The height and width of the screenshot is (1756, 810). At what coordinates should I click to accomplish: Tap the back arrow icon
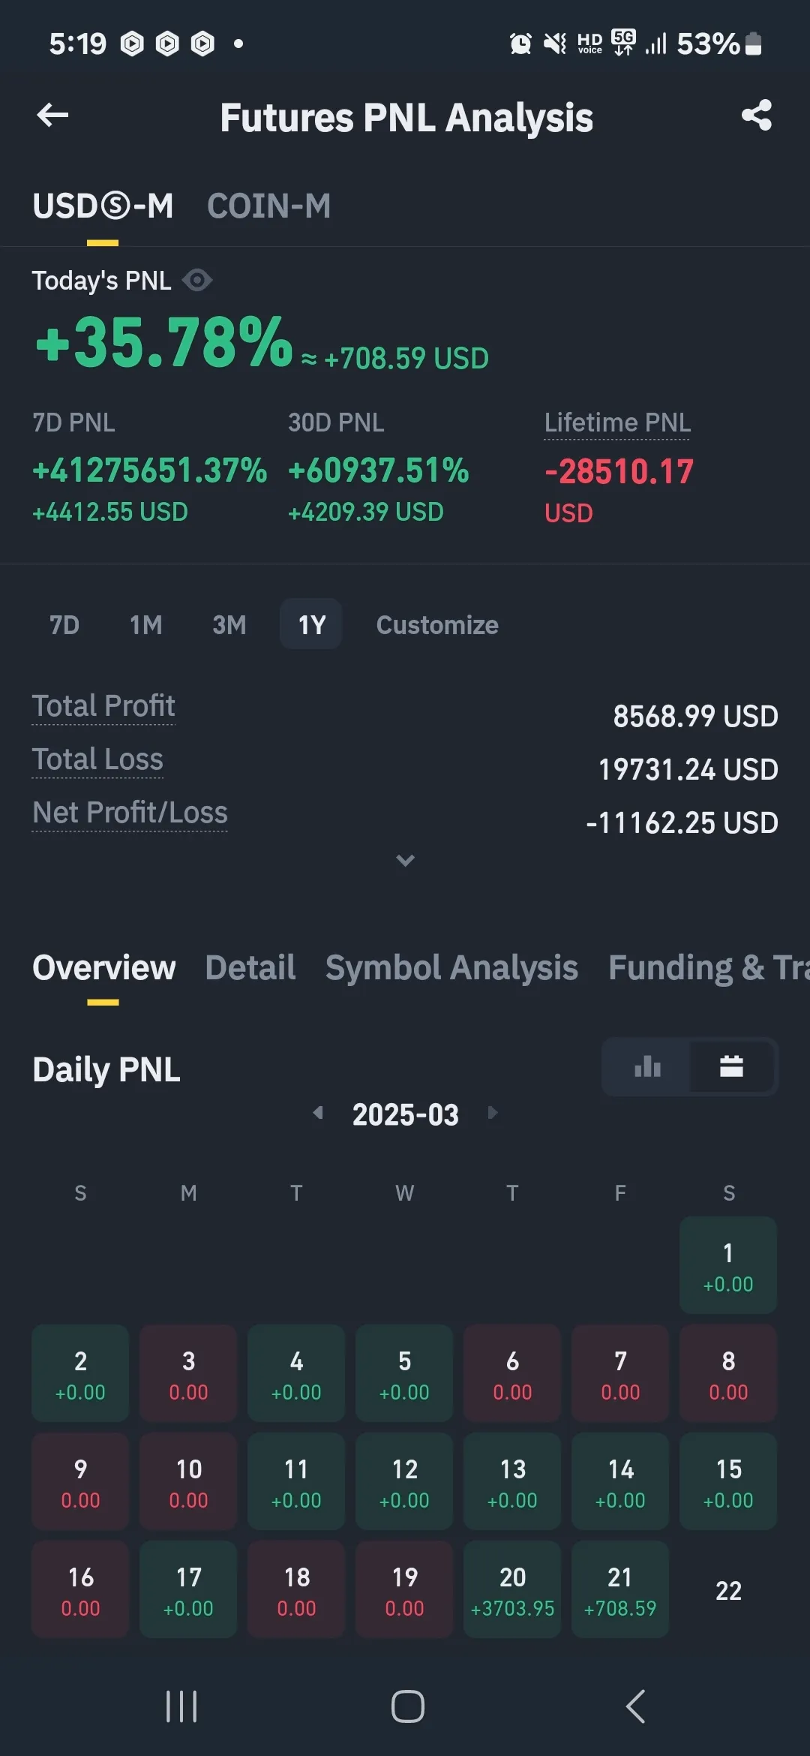coord(52,116)
